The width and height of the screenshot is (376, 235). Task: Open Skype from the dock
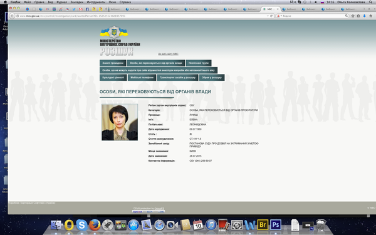click(x=81, y=225)
